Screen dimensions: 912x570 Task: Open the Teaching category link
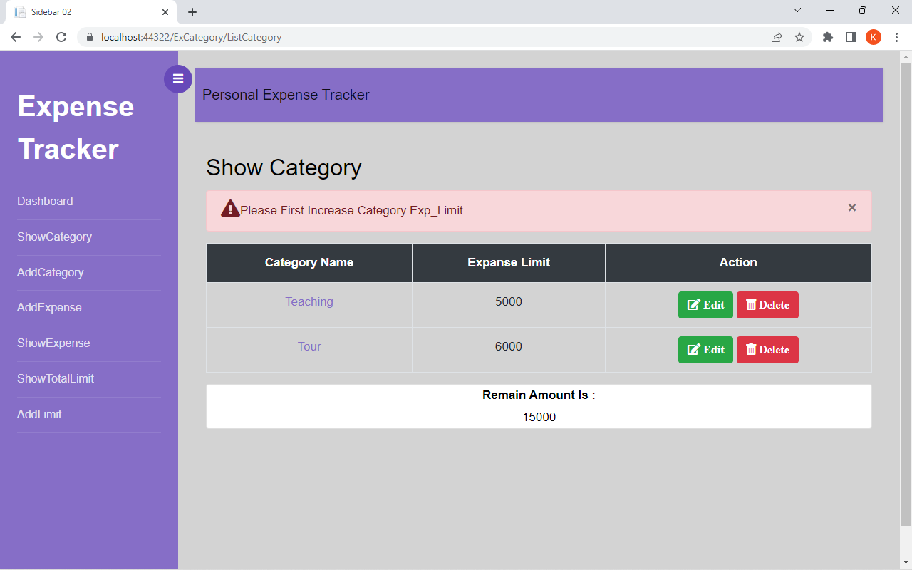click(x=309, y=301)
